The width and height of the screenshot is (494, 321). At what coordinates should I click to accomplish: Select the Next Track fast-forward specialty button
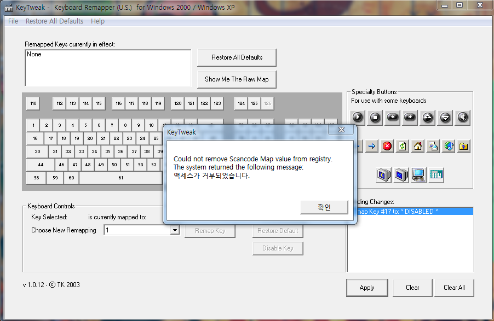click(410, 118)
